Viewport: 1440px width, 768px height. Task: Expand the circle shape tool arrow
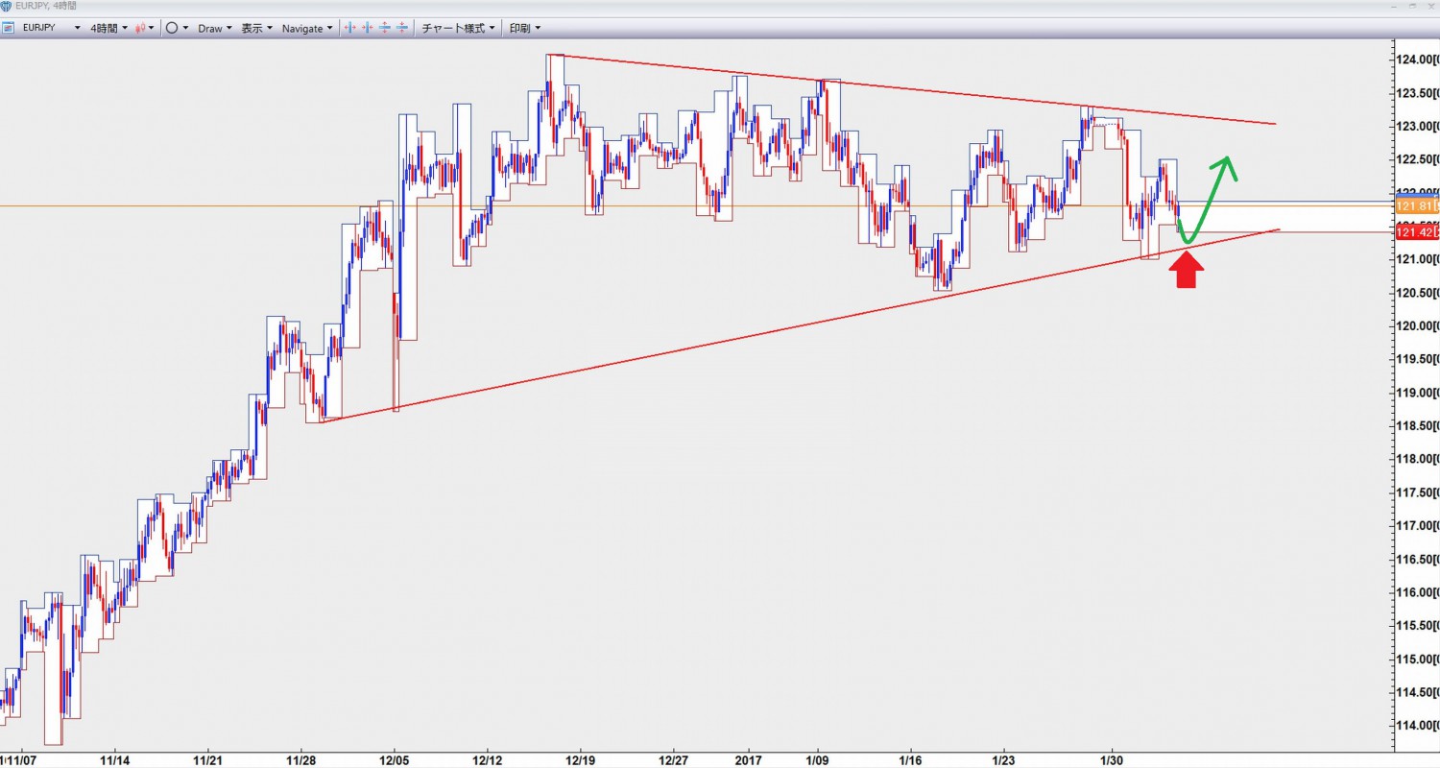click(185, 28)
